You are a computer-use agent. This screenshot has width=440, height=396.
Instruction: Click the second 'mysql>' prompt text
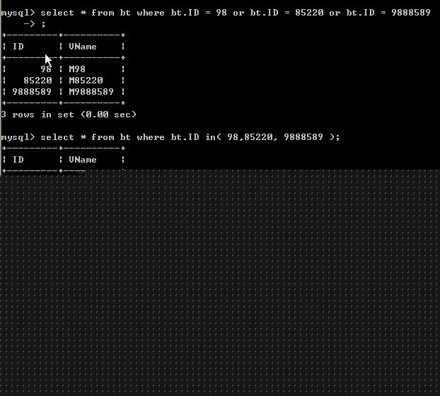(x=18, y=137)
